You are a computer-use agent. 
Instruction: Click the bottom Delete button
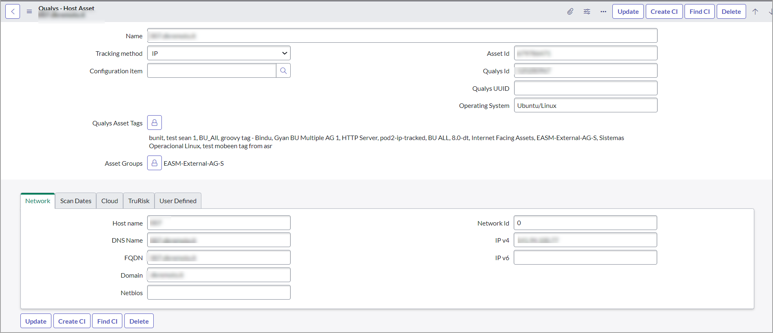coord(139,321)
